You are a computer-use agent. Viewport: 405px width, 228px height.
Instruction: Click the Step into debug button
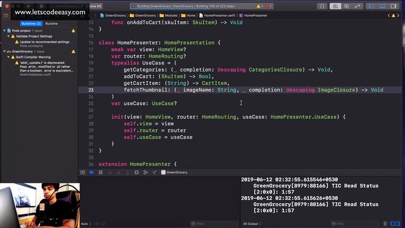[118, 172]
